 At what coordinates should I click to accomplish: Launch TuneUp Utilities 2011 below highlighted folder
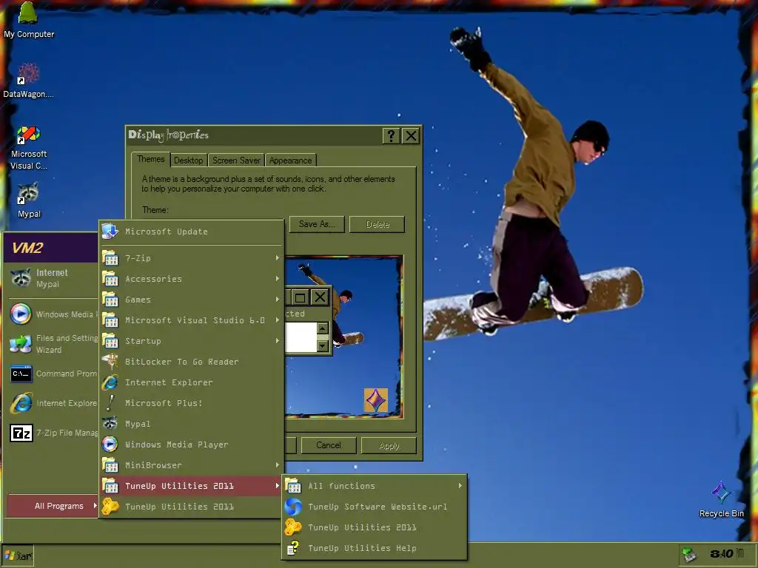[192, 506]
